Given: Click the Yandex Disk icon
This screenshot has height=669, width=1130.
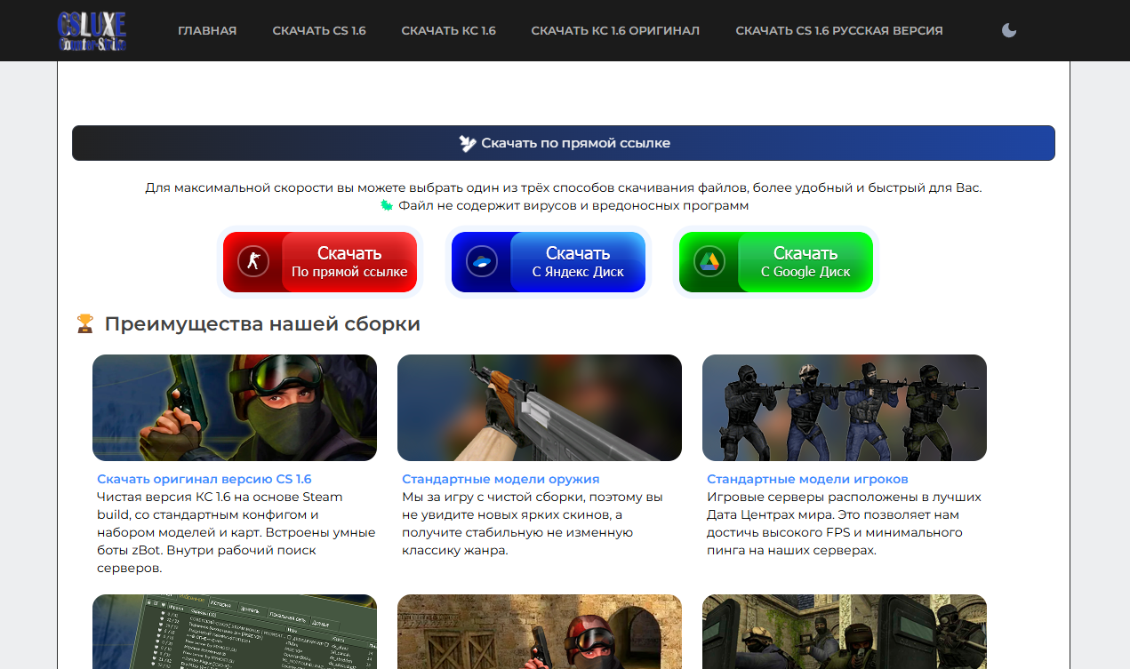Looking at the screenshot, I should (x=482, y=262).
